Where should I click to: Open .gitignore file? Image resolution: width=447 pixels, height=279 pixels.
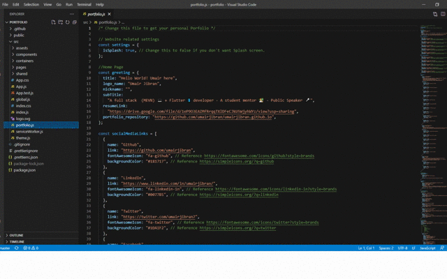pyautogui.click(x=22, y=144)
